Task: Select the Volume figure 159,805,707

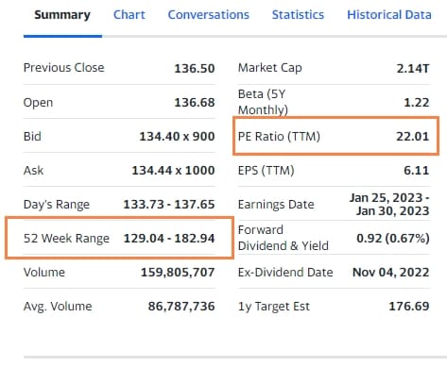Action: coord(178,273)
